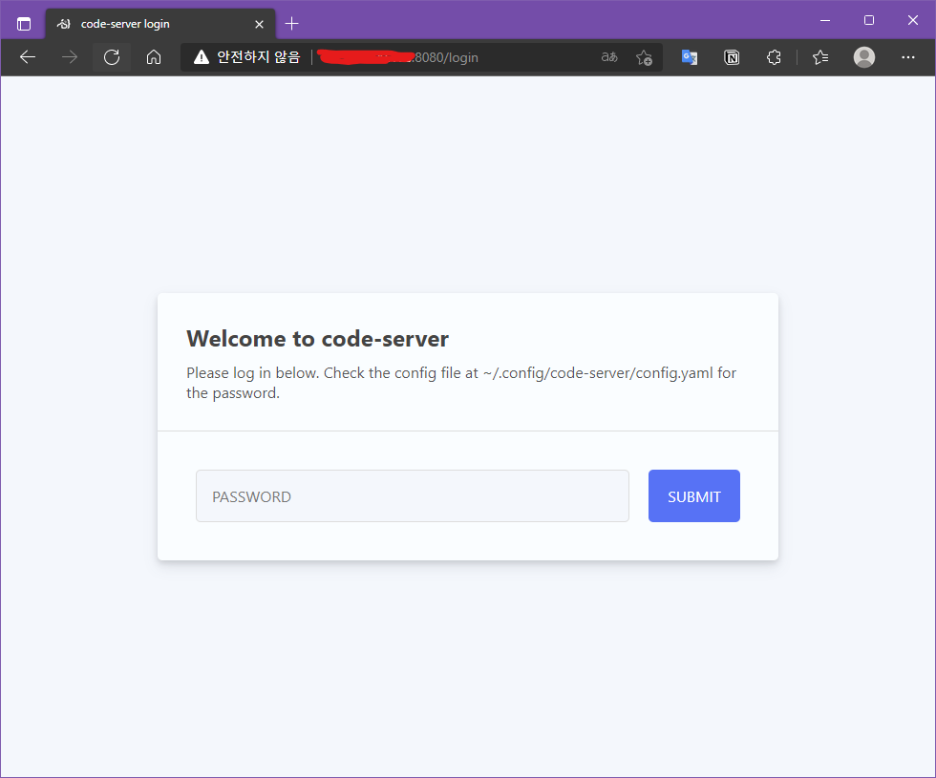The height and width of the screenshot is (778, 936).
Task: Open the extensions puzzle icon
Action: [774, 57]
